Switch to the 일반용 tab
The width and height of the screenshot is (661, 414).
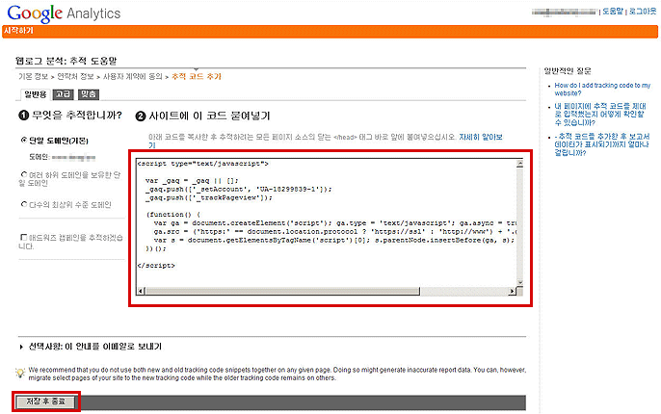[35, 94]
